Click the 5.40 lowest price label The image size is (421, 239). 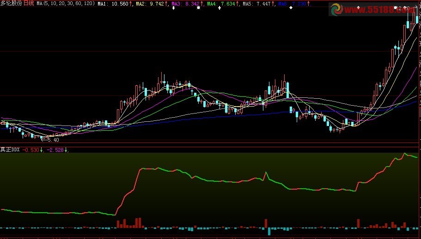pyautogui.click(x=53, y=140)
